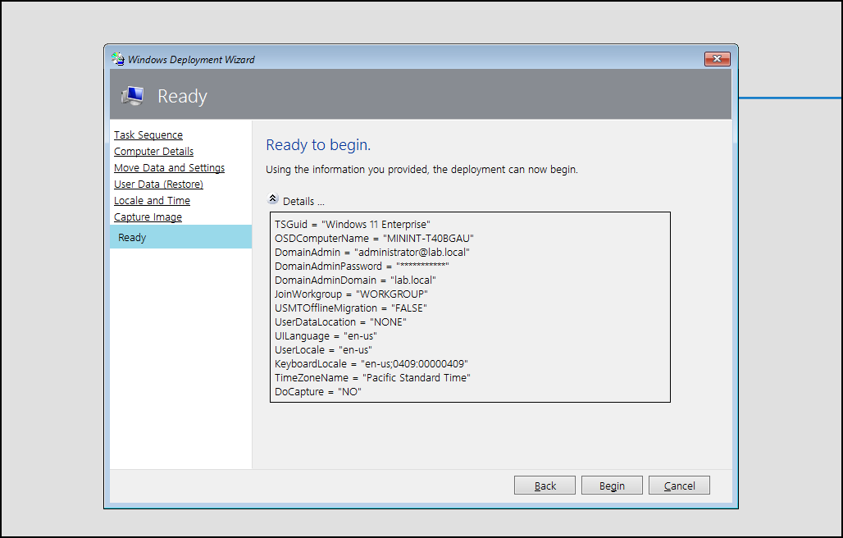Image resolution: width=843 pixels, height=538 pixels.
Task: Click the OSDComputerName entry in the details
Action: tap(374, 238)
